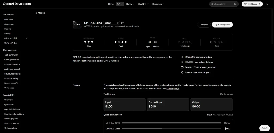Open Function calling sidebar link
The width and height of the screenshot is (274, 133).
(11, 79)
